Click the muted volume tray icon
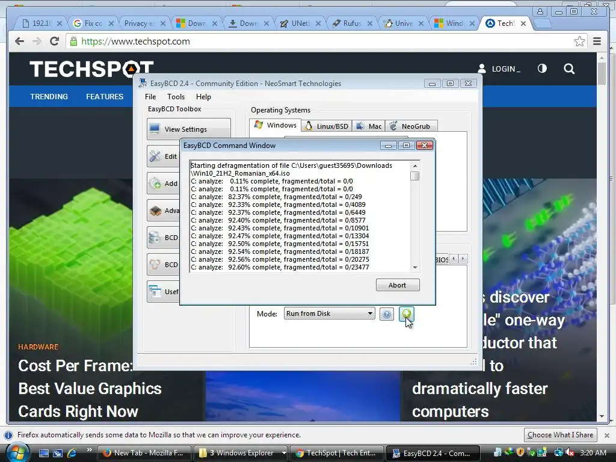The image size is (616, 462). point(570,452)
